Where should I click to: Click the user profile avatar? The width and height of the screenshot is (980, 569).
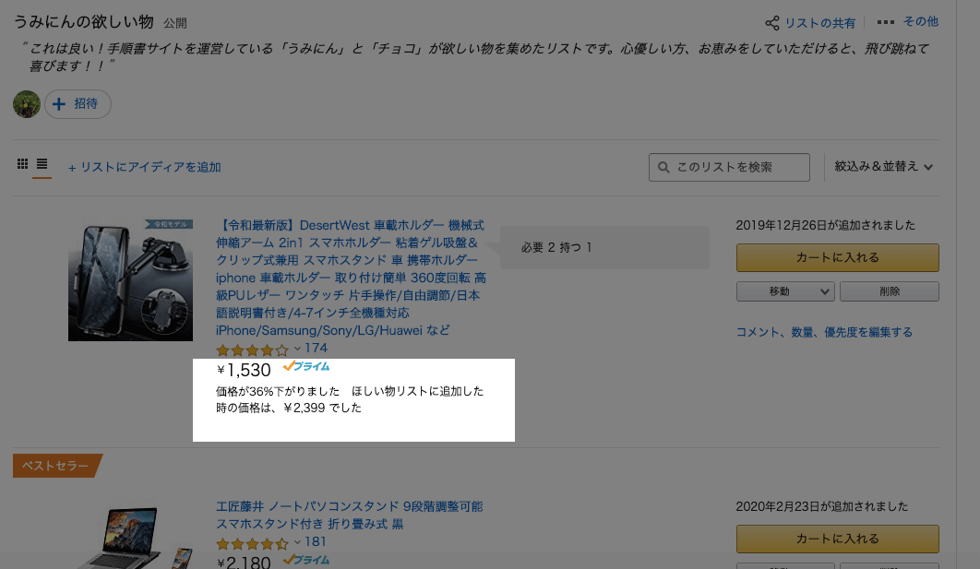(x=27, y=104)
